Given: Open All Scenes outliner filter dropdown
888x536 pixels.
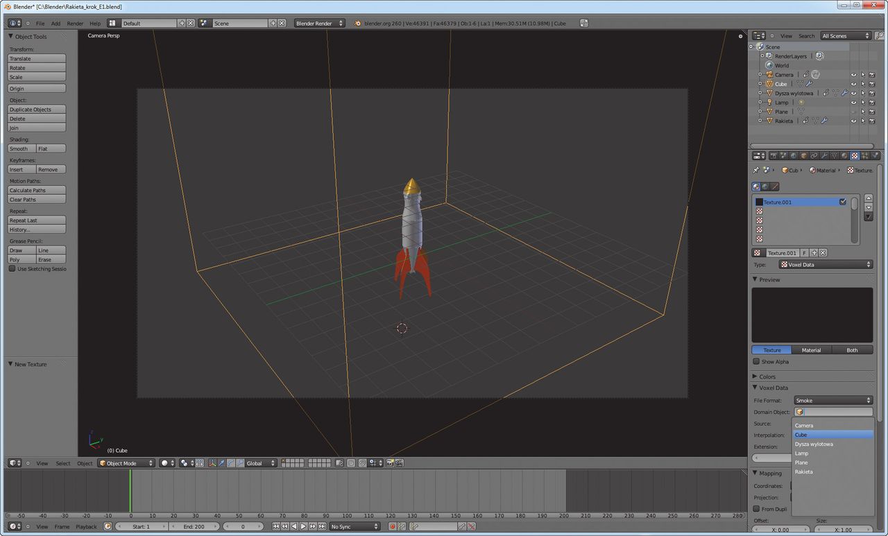Looking at the screenshot, I should (x=846, y=35).
